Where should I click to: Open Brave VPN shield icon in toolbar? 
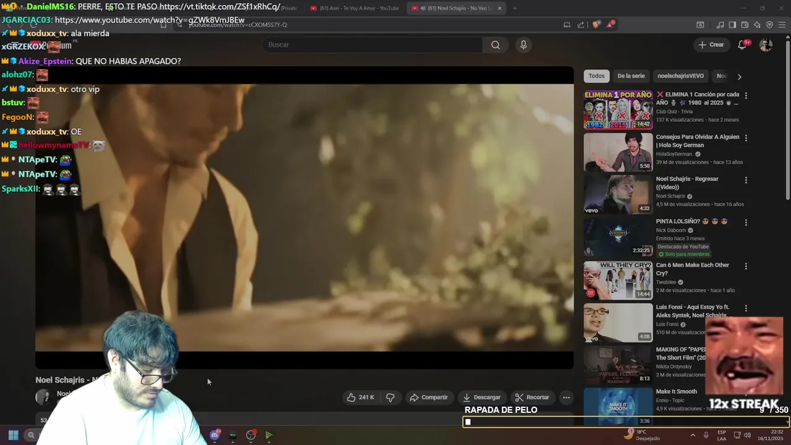[769, 25]
